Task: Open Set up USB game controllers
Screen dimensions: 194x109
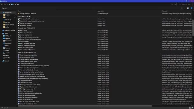Action: 28,45
